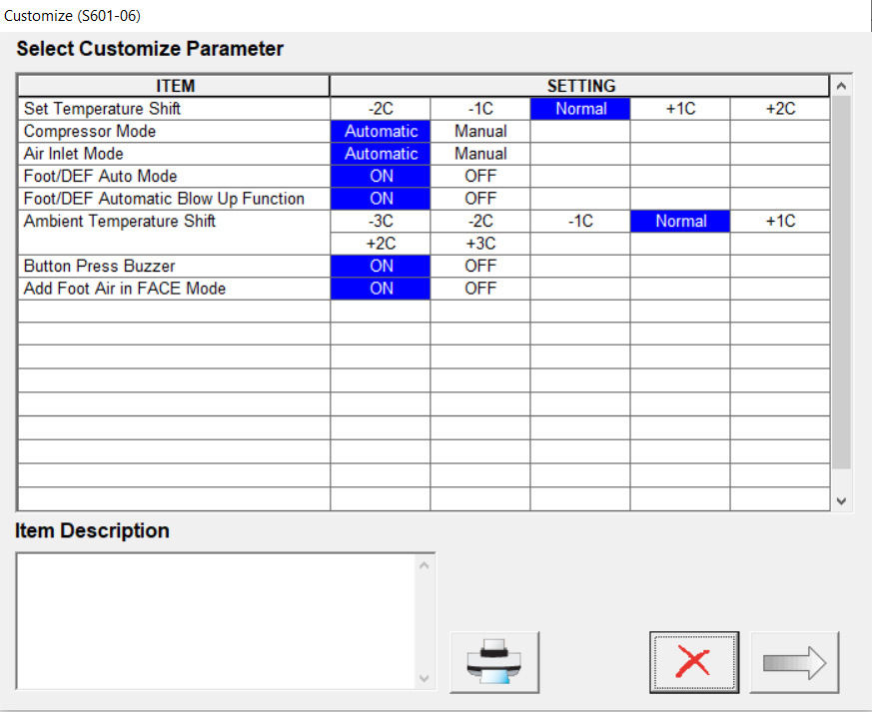Select Automatic for Air Inlet Mode

click(381, 154)
